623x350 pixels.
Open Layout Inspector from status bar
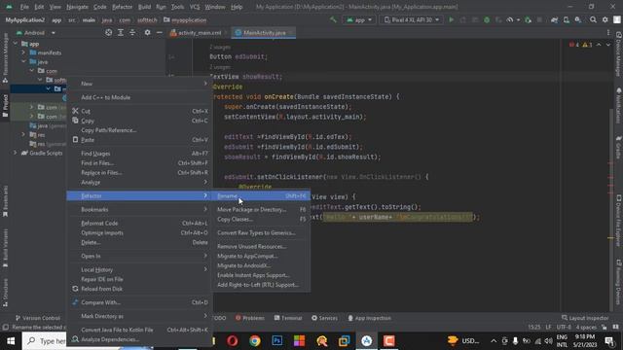(x=584, y=318)
